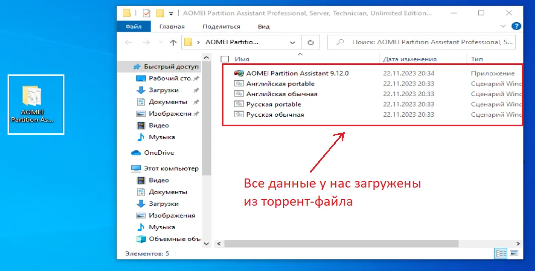Open Музыка under Quick access

point(156,137)
